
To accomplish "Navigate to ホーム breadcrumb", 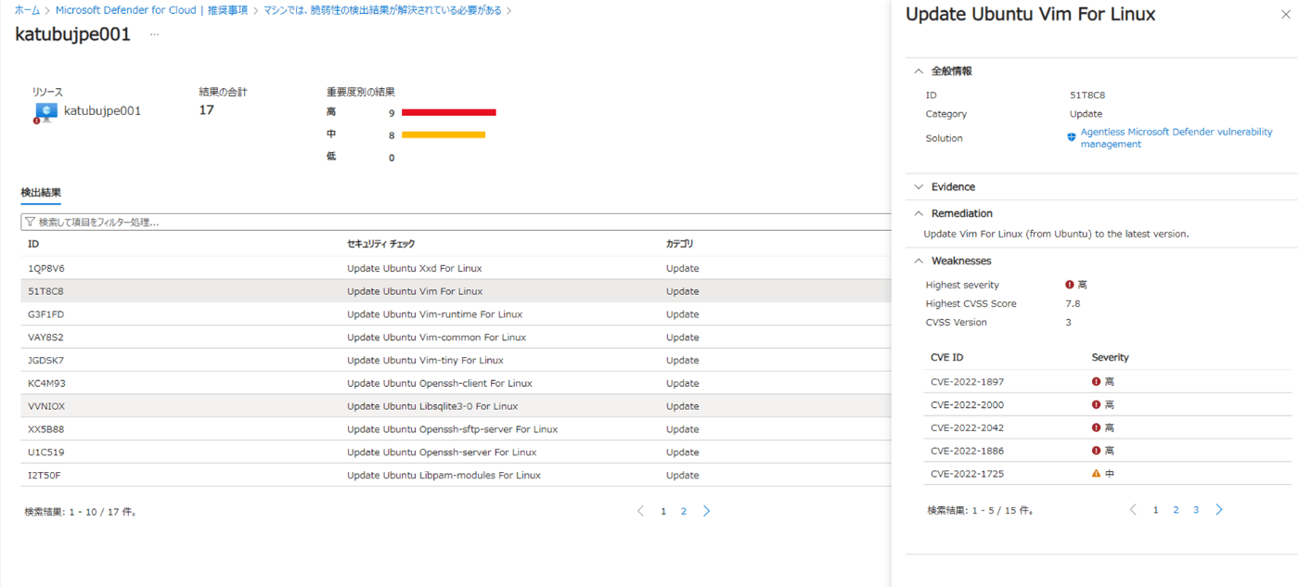I will click(27, 10).
